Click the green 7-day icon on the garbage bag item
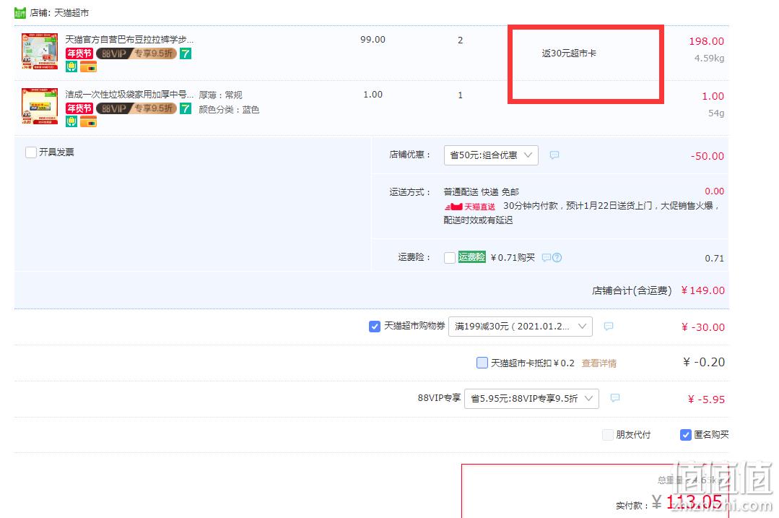Viewport: 779px width, 518px height. (186, 108)
